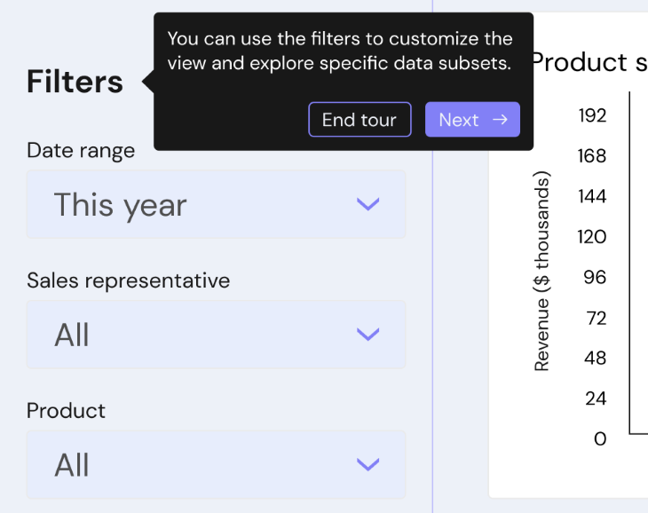The height and width of the screenshot is (513, 648).
Task: Click the 'Revenue ($ thousands)' axis label
Action: pos(541,271)
